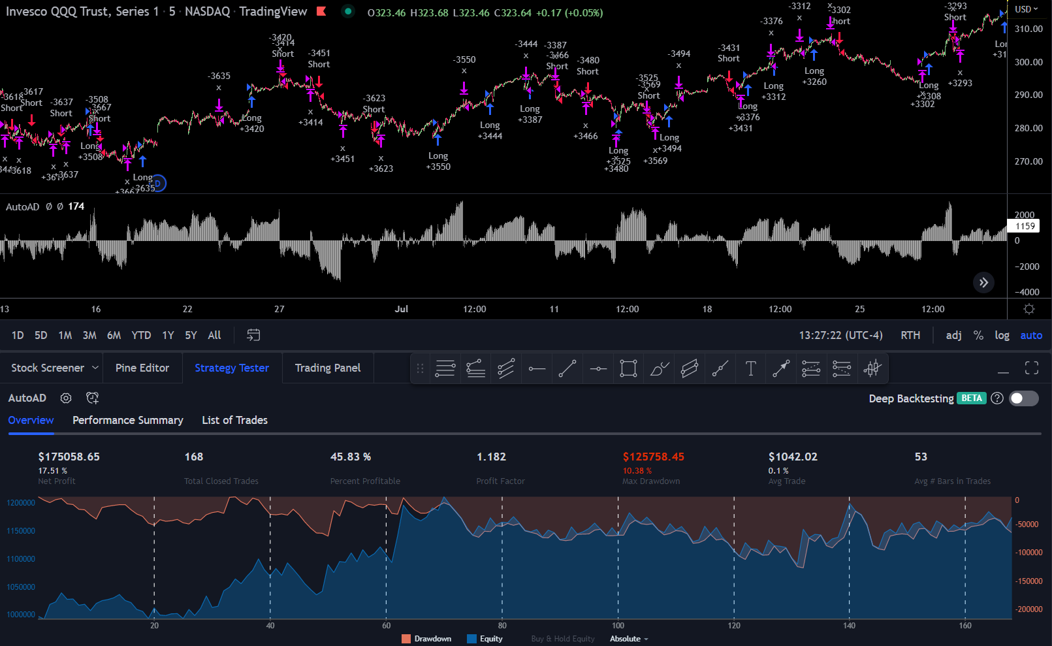Select the Short Position tool

tap(842, 368)
